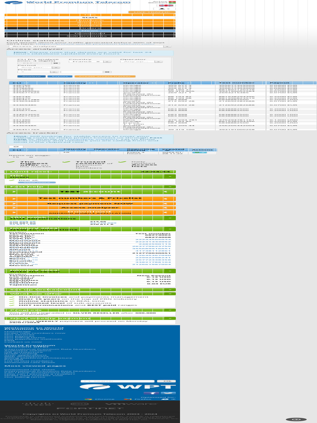Image resolution: width=317 pixels, height=423 pixels.
Task: Open the Orders menu item
Action: pyautogui.click(x=90, y=28)
